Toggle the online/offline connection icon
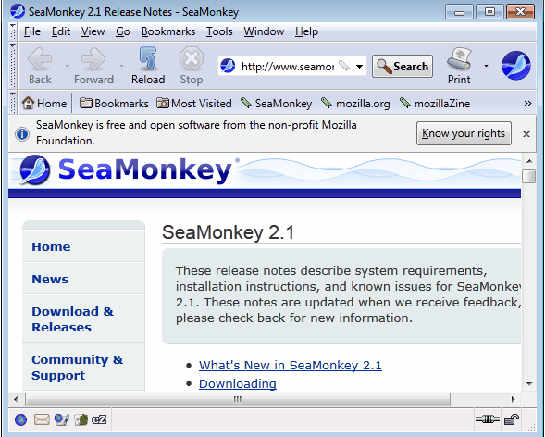Viewport: 545px width, 437px height. coord(488,419)
